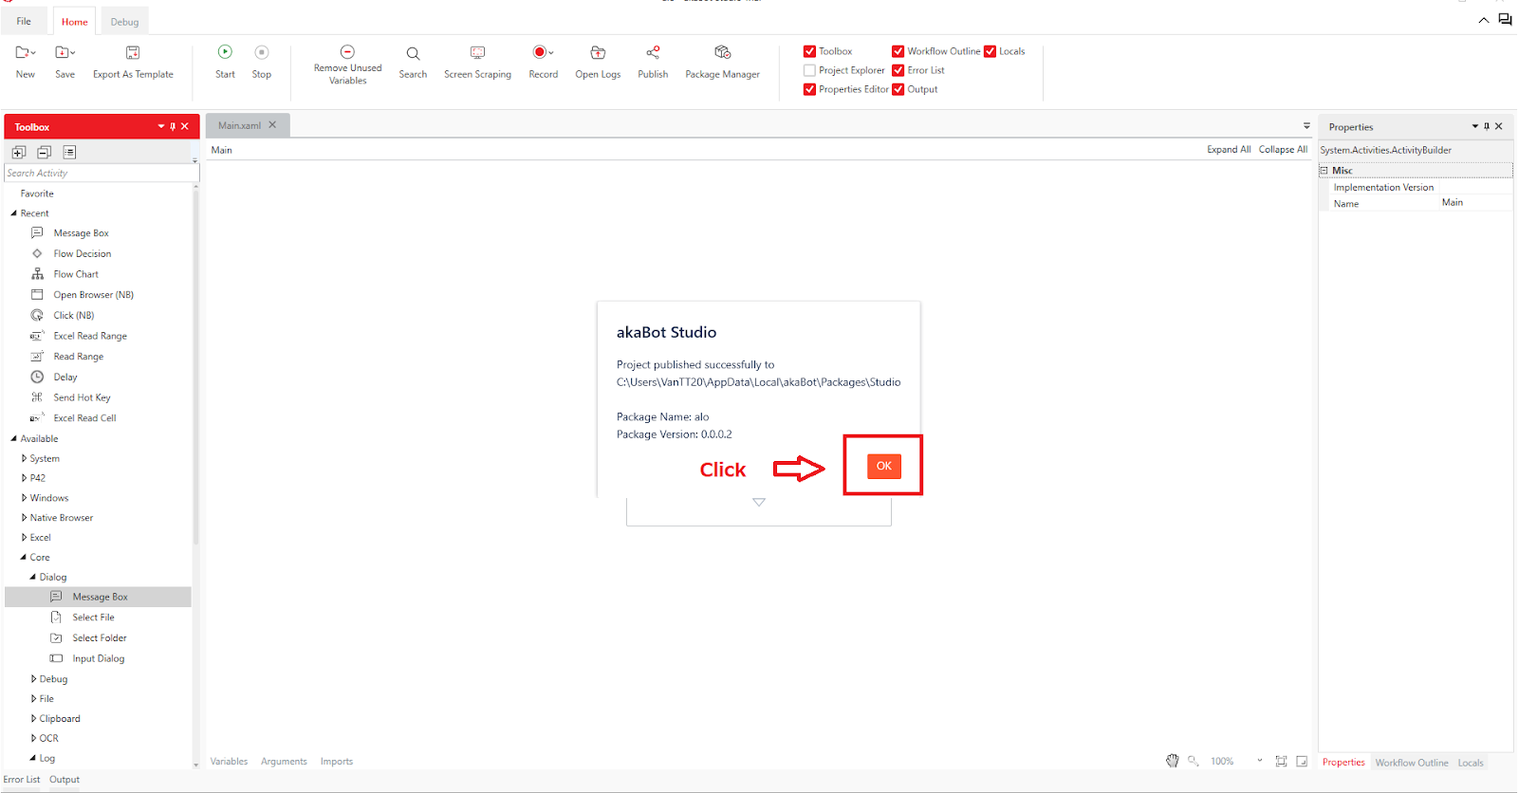Switch to the Debug ribbon tab
The height and width of the screenshot is (793, 1518).
click(x=124, y=22)
